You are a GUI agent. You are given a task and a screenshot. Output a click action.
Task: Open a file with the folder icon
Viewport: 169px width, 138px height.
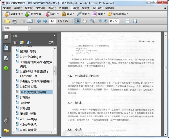pyautogui.click(x=7, y=21)
